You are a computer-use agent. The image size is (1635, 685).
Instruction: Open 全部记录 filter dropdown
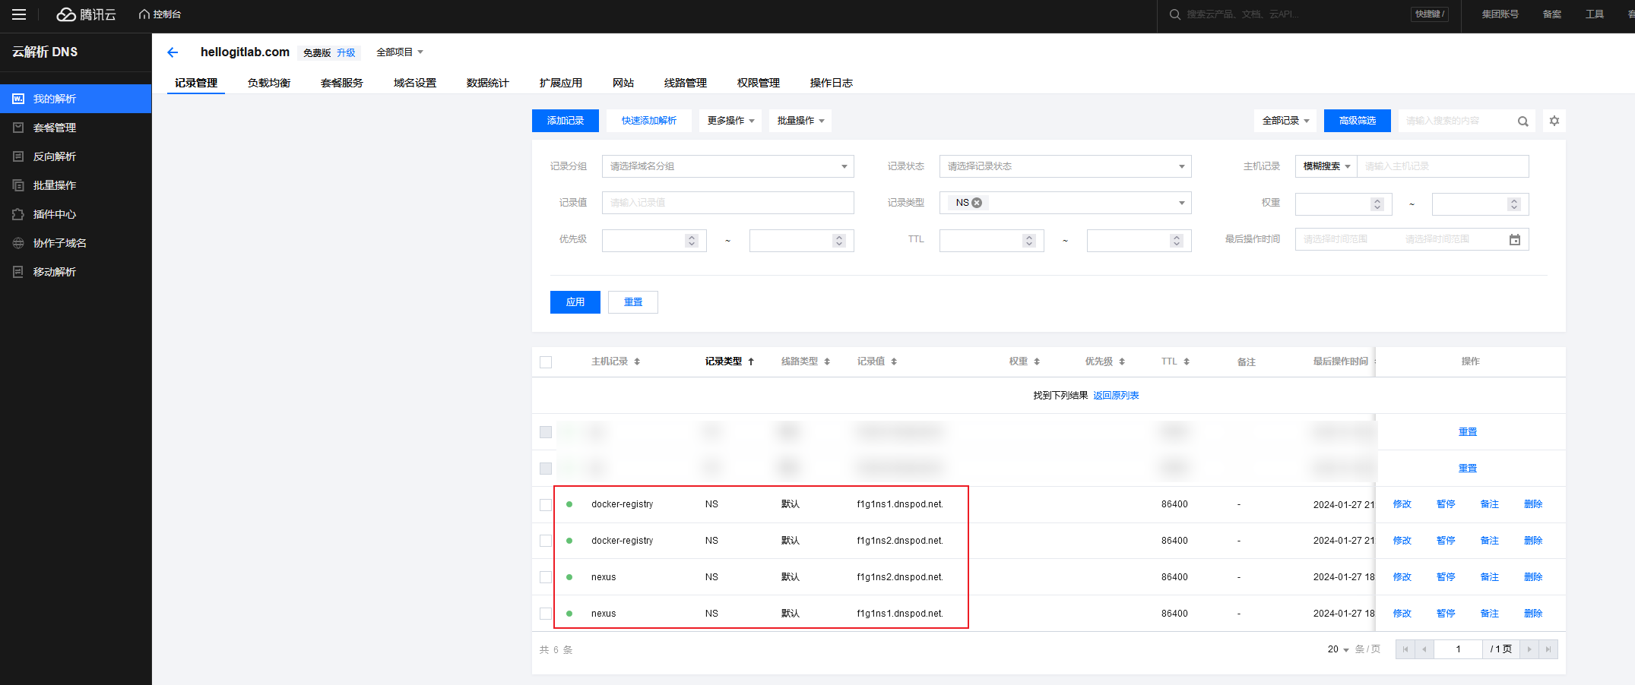click(x=1285, y=121)
